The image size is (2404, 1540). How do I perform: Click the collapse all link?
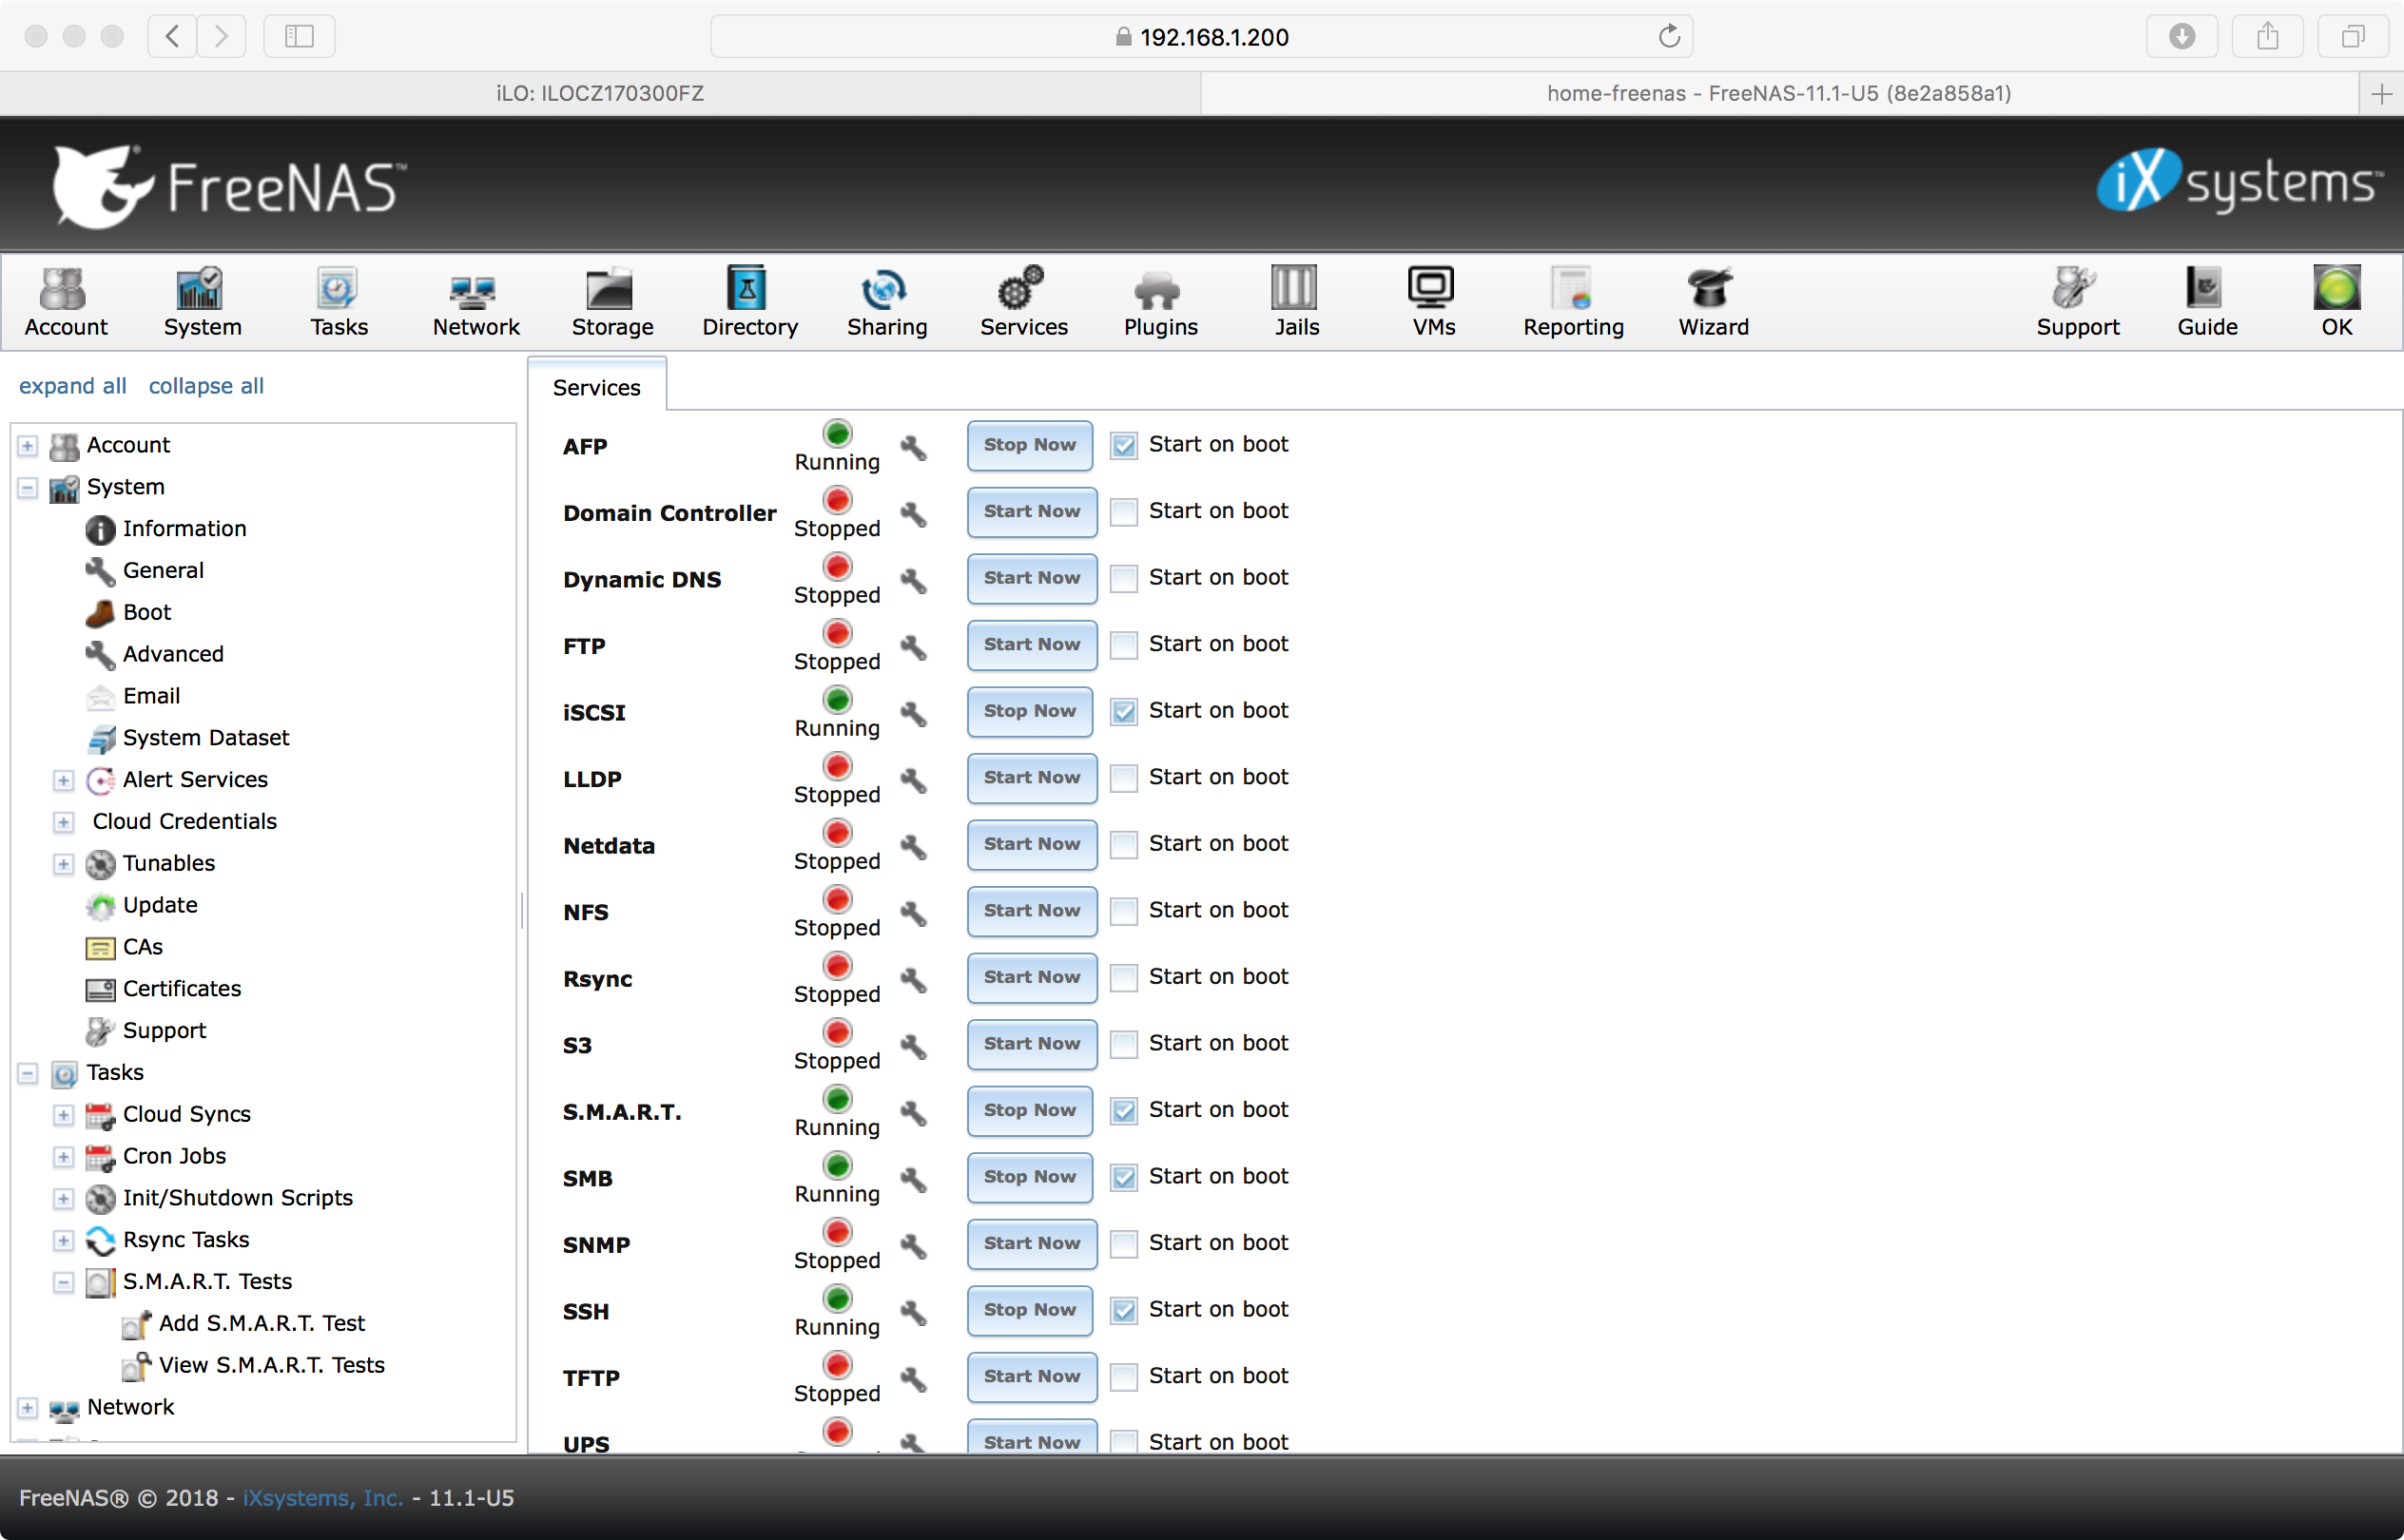pyautogui.click(x=206, y=386)
